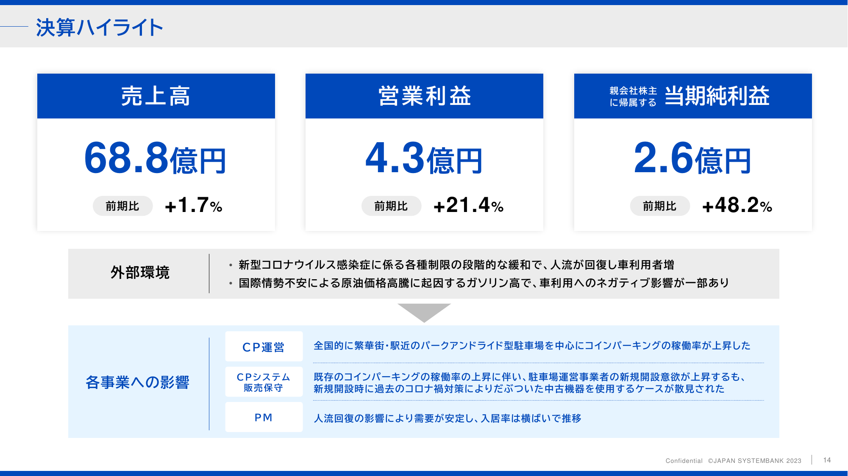The image size is (848, 476).
Task: Click the ©JAPAN SYSTEMBANK 2023 footer text
Action: (x=755, y=461)
